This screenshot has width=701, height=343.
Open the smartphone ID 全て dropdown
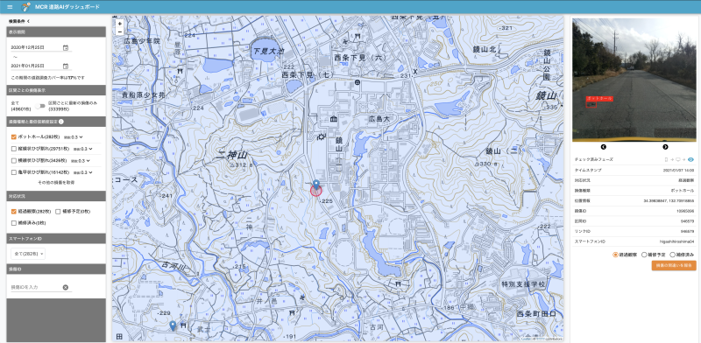coord(28,254)
